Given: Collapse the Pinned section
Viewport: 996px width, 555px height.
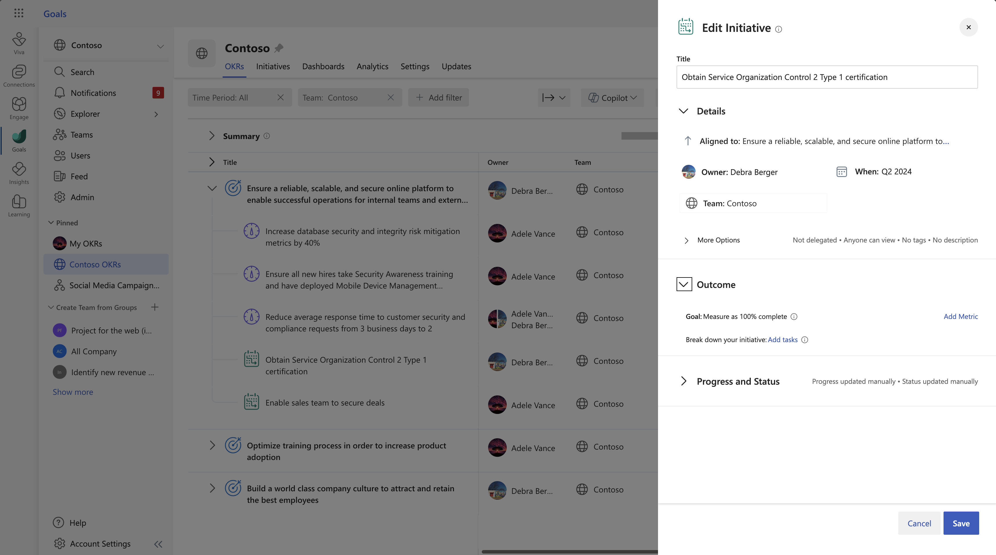Looking at the screenshot, I should click(x=51, y=223).
